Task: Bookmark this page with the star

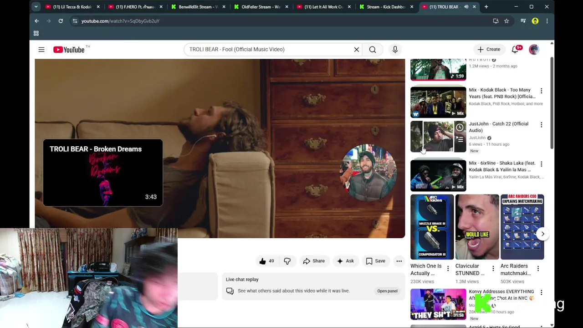Action: (506, 21)
